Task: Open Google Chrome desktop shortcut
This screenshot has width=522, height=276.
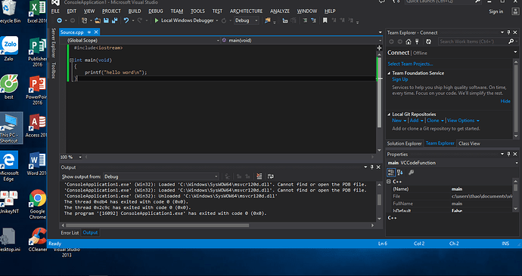Action: click(37, 204)
